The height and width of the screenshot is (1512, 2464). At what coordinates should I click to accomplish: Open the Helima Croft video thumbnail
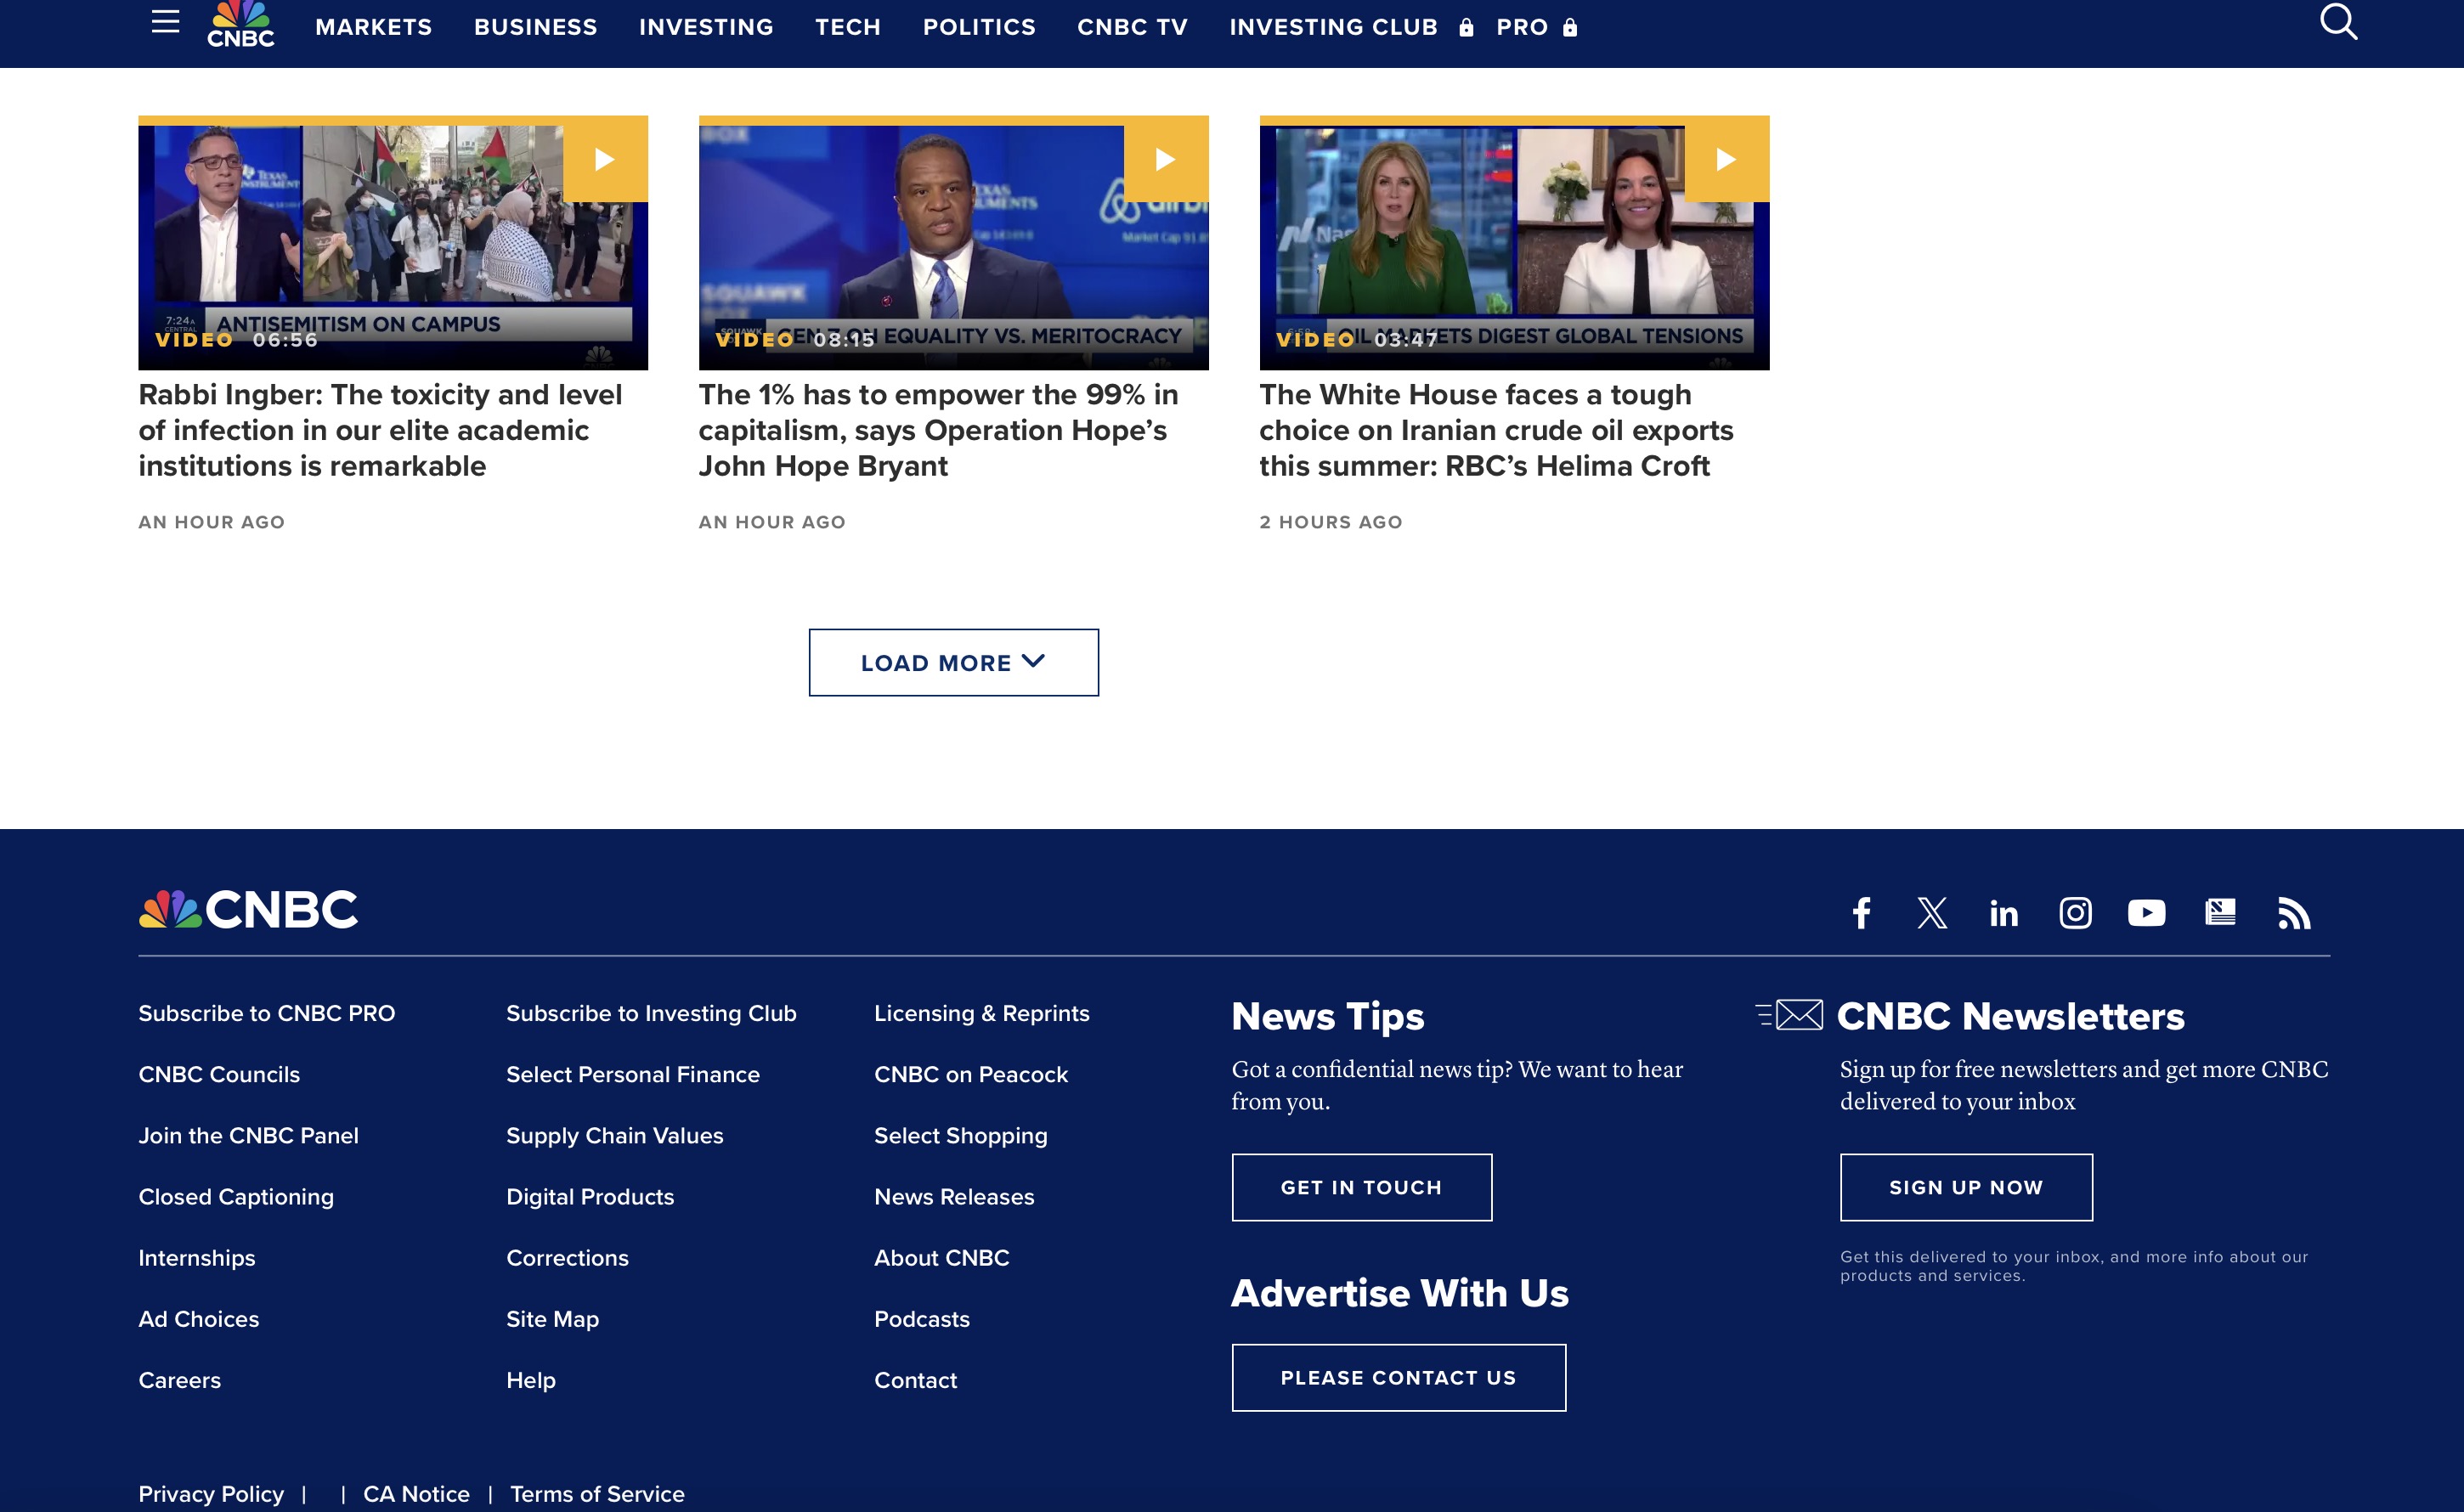coord(1513,243)
